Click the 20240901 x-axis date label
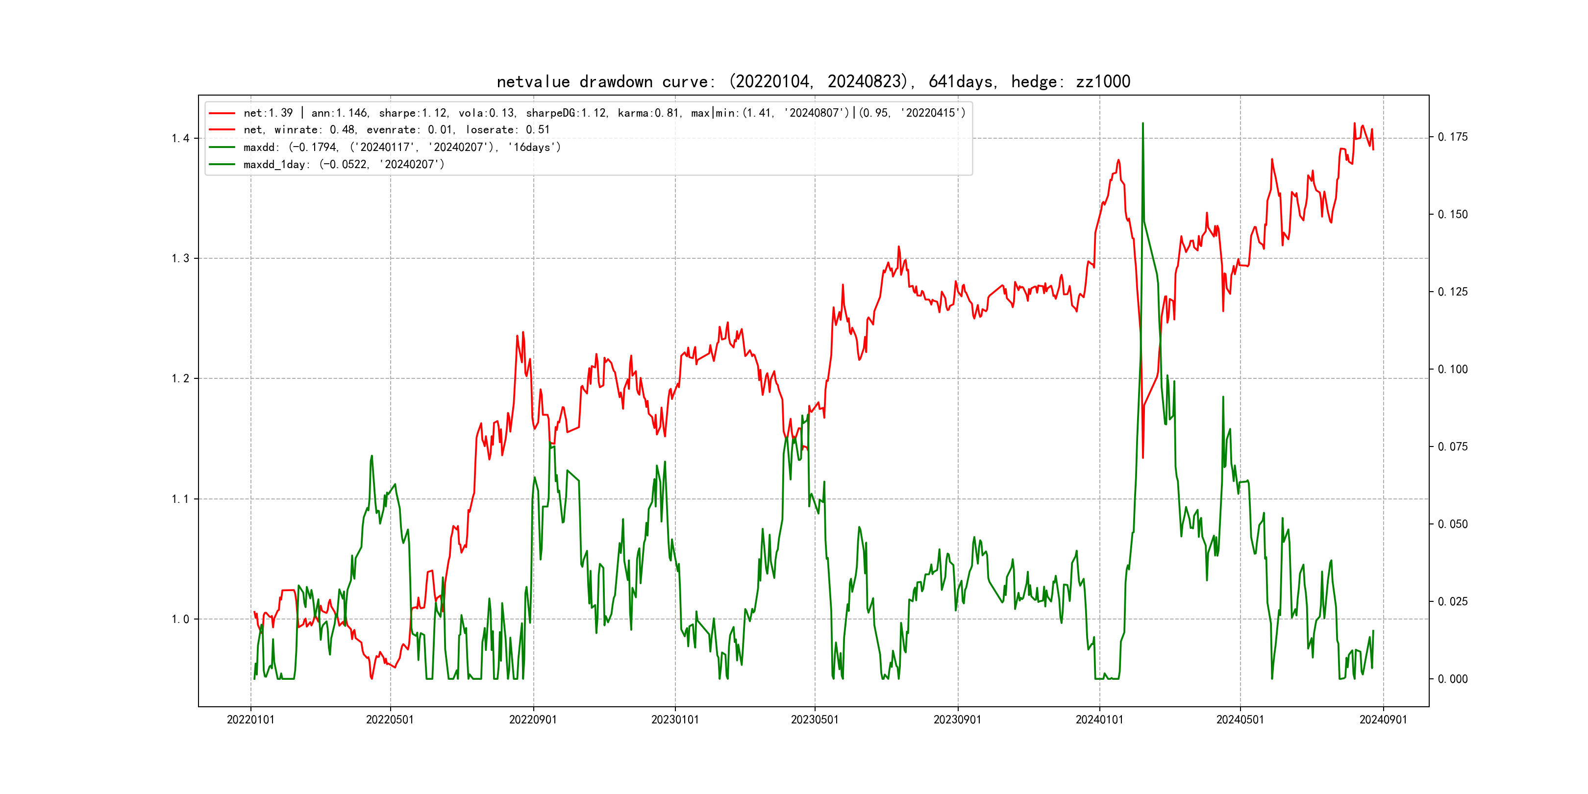1588x794 pixels. click(x=1383, y=720)
